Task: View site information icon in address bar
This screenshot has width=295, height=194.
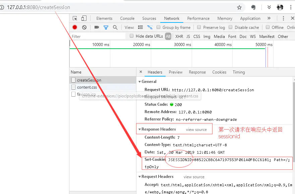Action: 2,7
